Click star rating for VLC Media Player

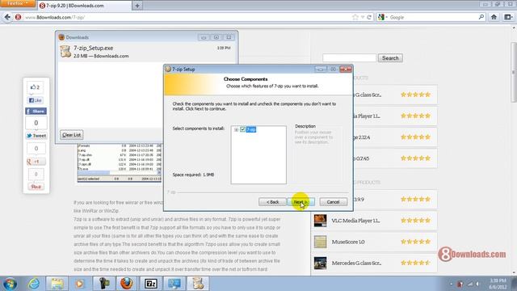pos(415,221)
